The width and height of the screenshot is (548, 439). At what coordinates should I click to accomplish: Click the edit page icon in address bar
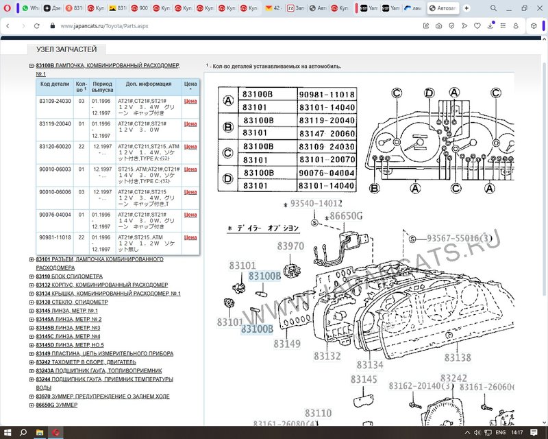click(x=425, y=25)
